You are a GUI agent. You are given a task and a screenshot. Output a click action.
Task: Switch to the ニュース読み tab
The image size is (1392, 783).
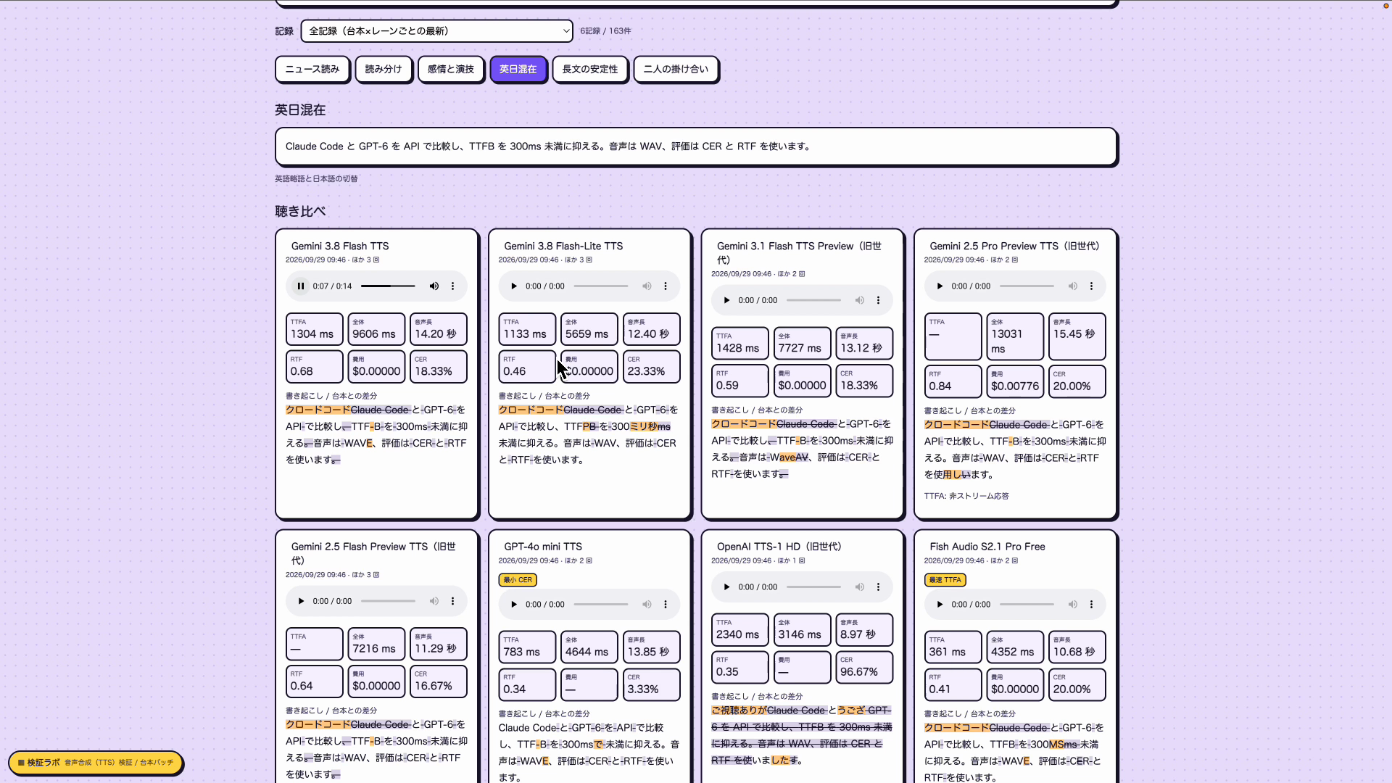click(312, 69)
